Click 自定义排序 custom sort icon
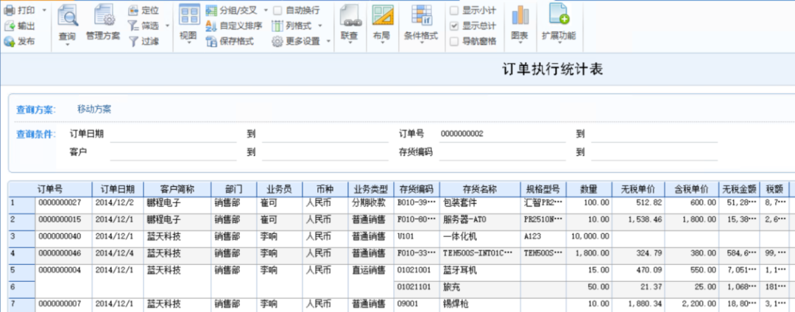This screenshot has width=795, height=312. pyautogui.click(x=211, y=26)
